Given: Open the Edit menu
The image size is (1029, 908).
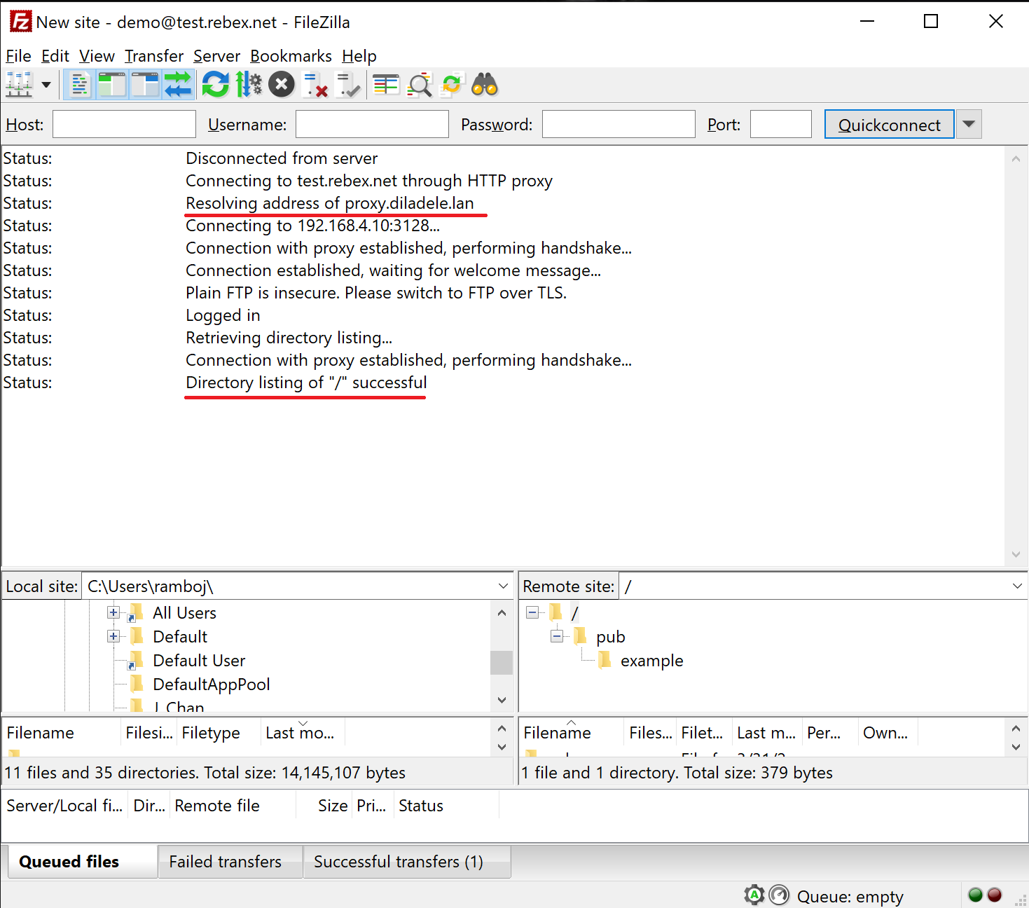Looking at the screenshot, I should click(55, 56).
